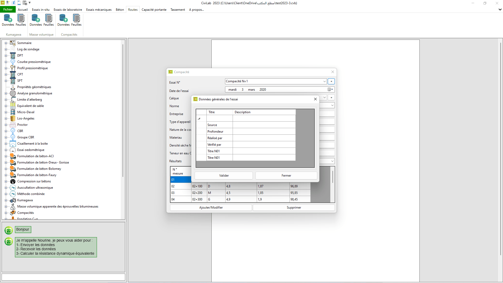Select Sommaire icon in tree

point(13,43)
